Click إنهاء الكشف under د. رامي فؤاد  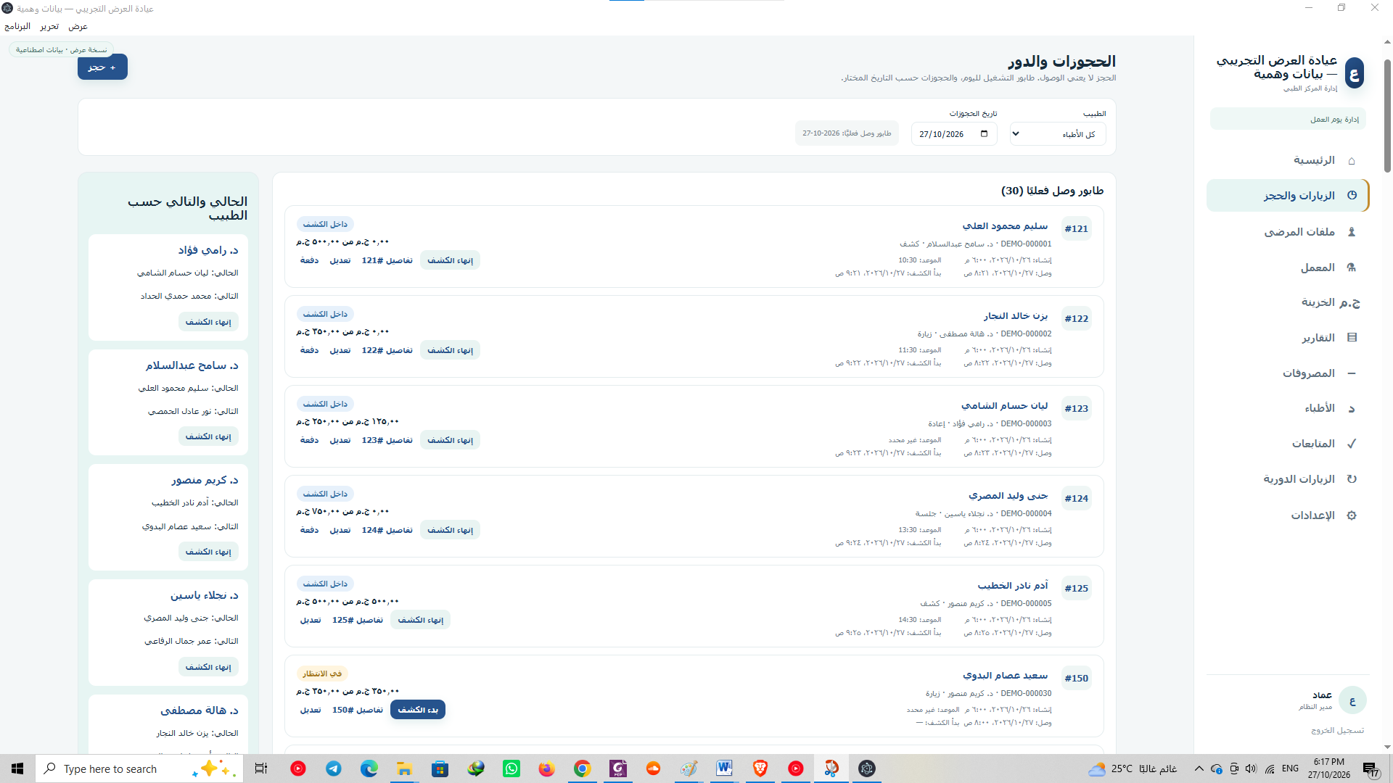tap(208, 322)
